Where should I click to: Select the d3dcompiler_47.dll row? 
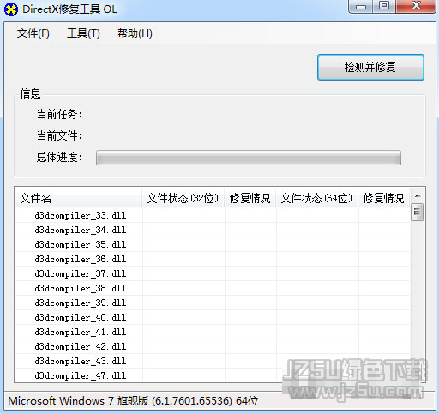coord(213,375)
